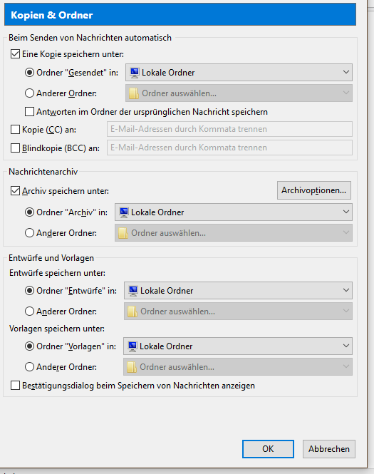Enable 'Antworten im Ordner der ursprünglichen Nachricht speichern'
Image resolution: width=374 pixels, height=474 pixels.
pyautogui.click(x=29, y=112)
